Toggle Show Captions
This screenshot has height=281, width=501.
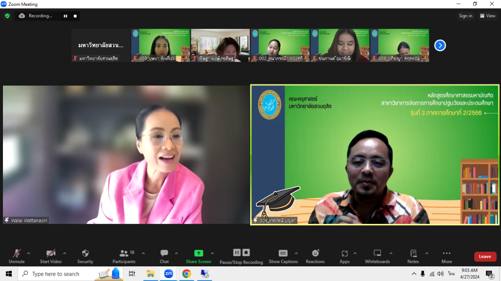click(x=283, y=256)
